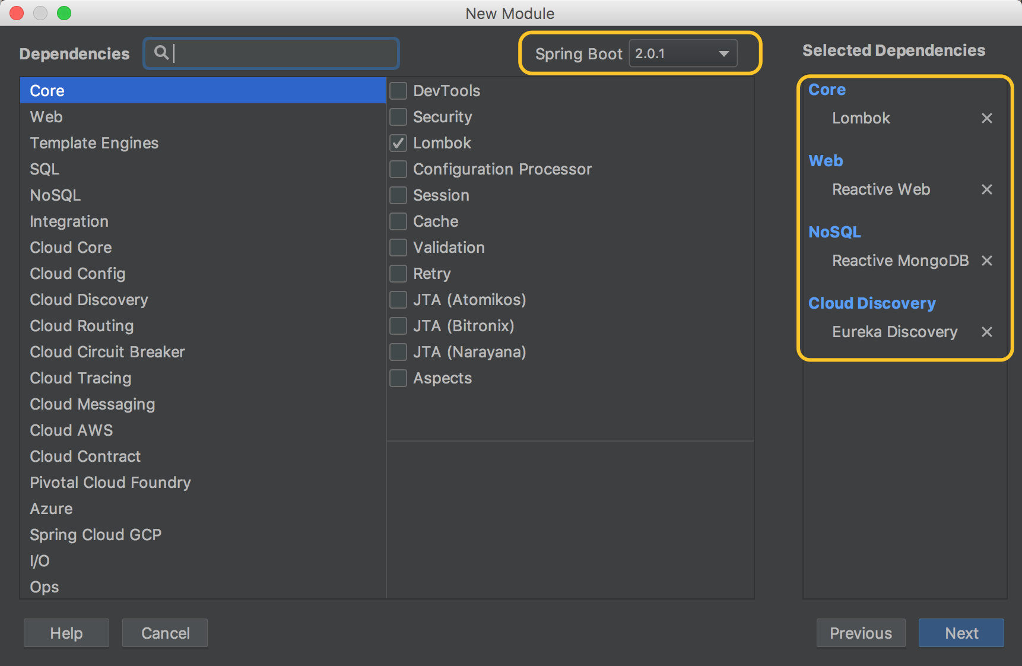
Task: Open the Template Engines category
Action: pyautogui.click(x=203, y=143)
